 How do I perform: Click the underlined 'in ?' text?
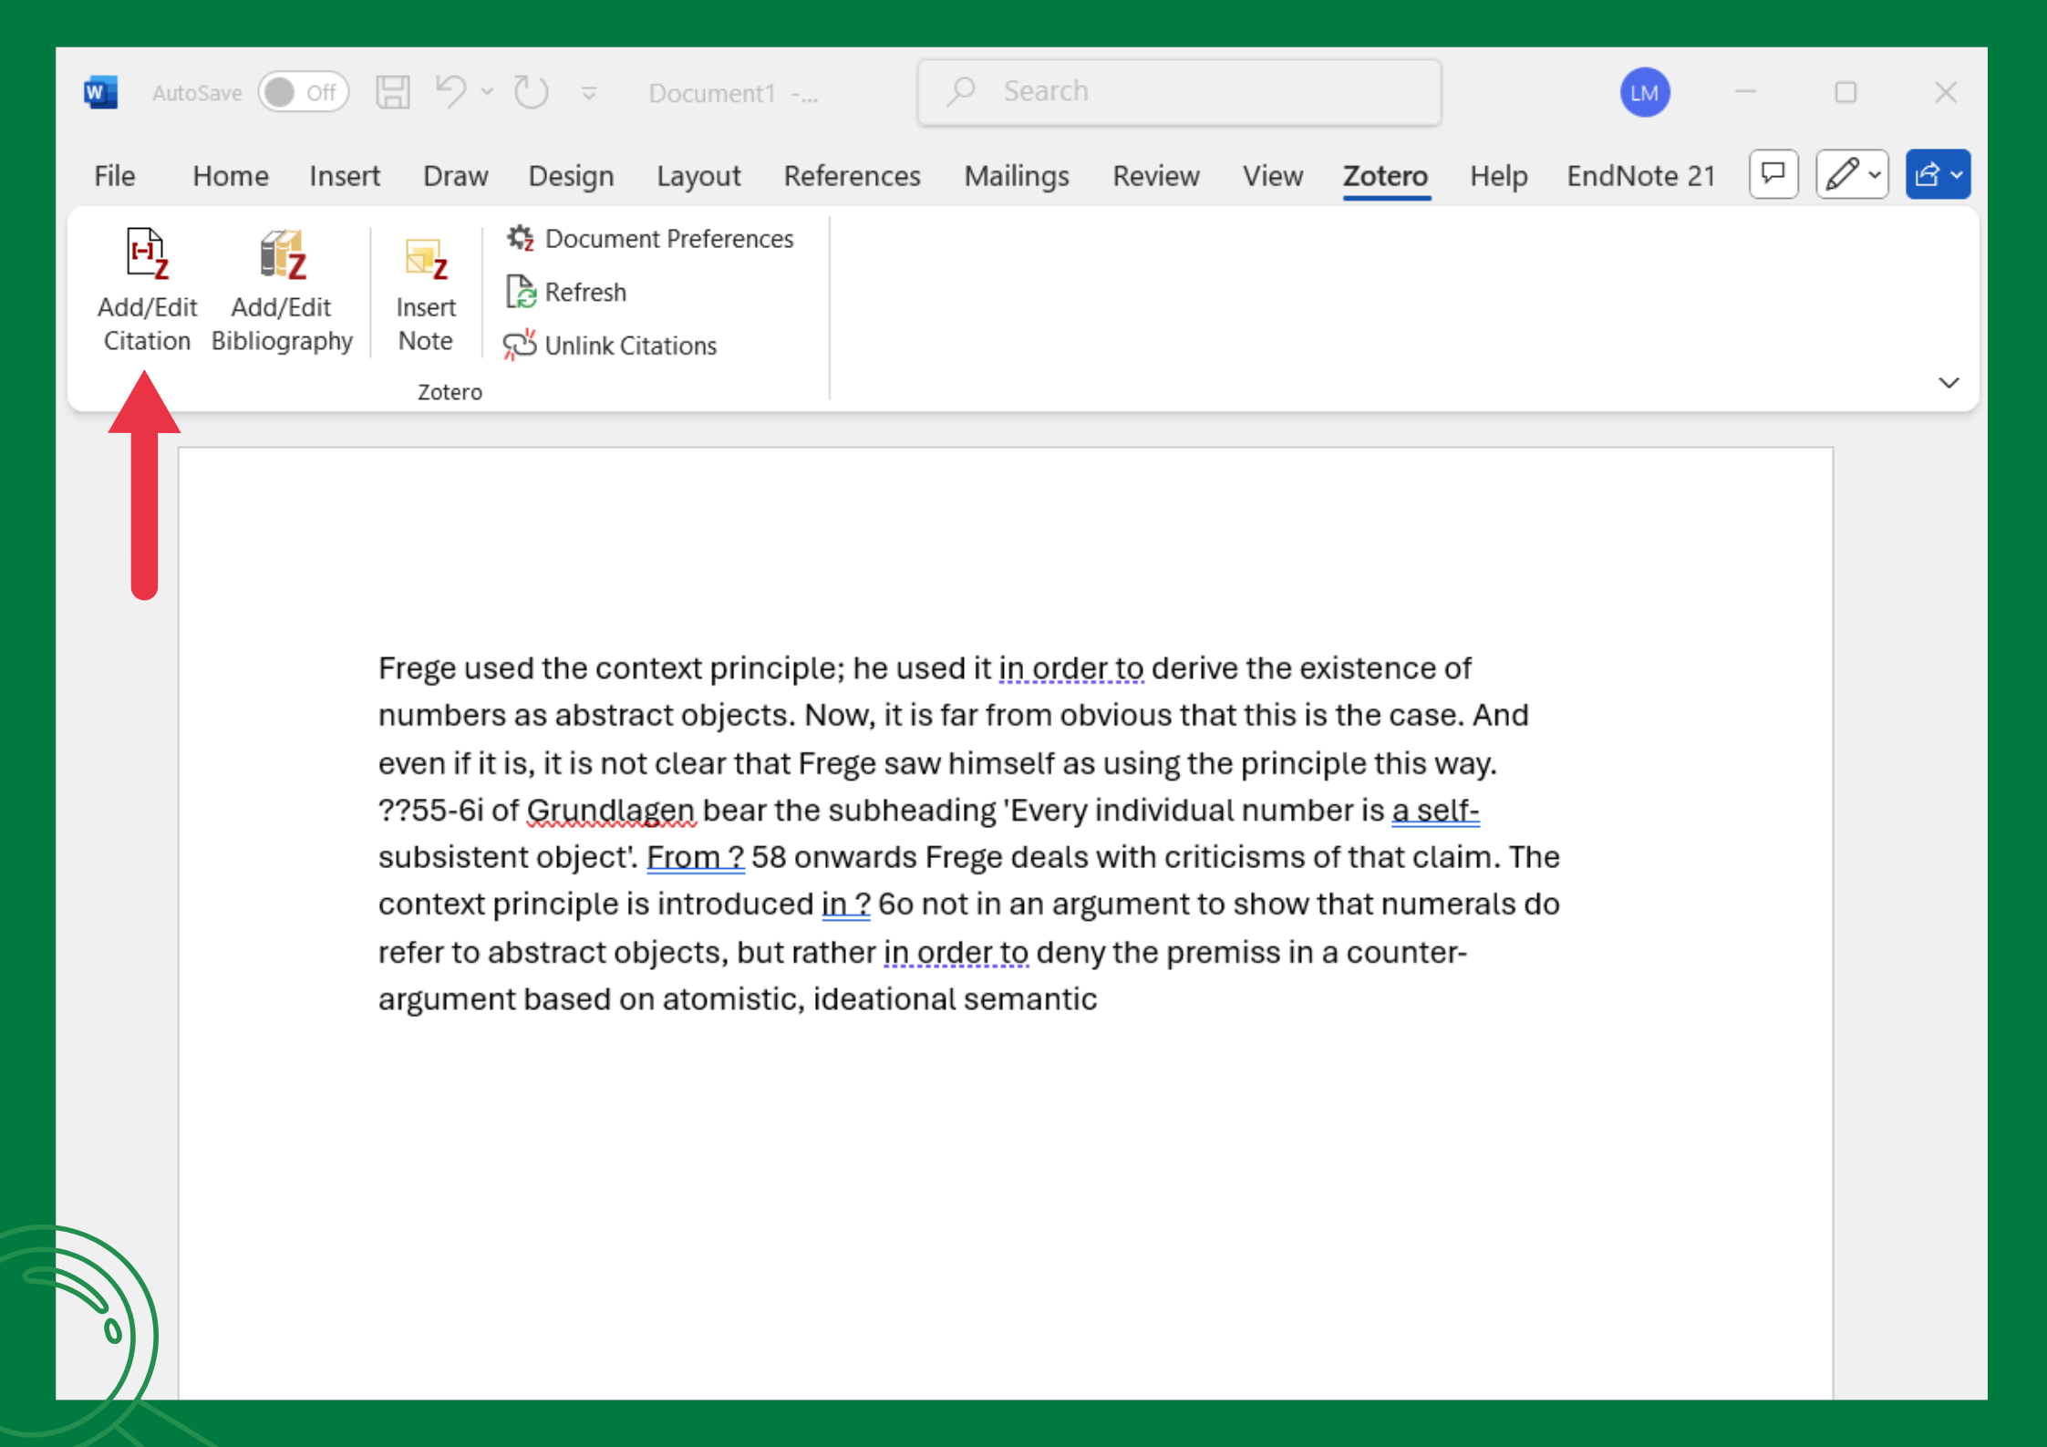846,904
